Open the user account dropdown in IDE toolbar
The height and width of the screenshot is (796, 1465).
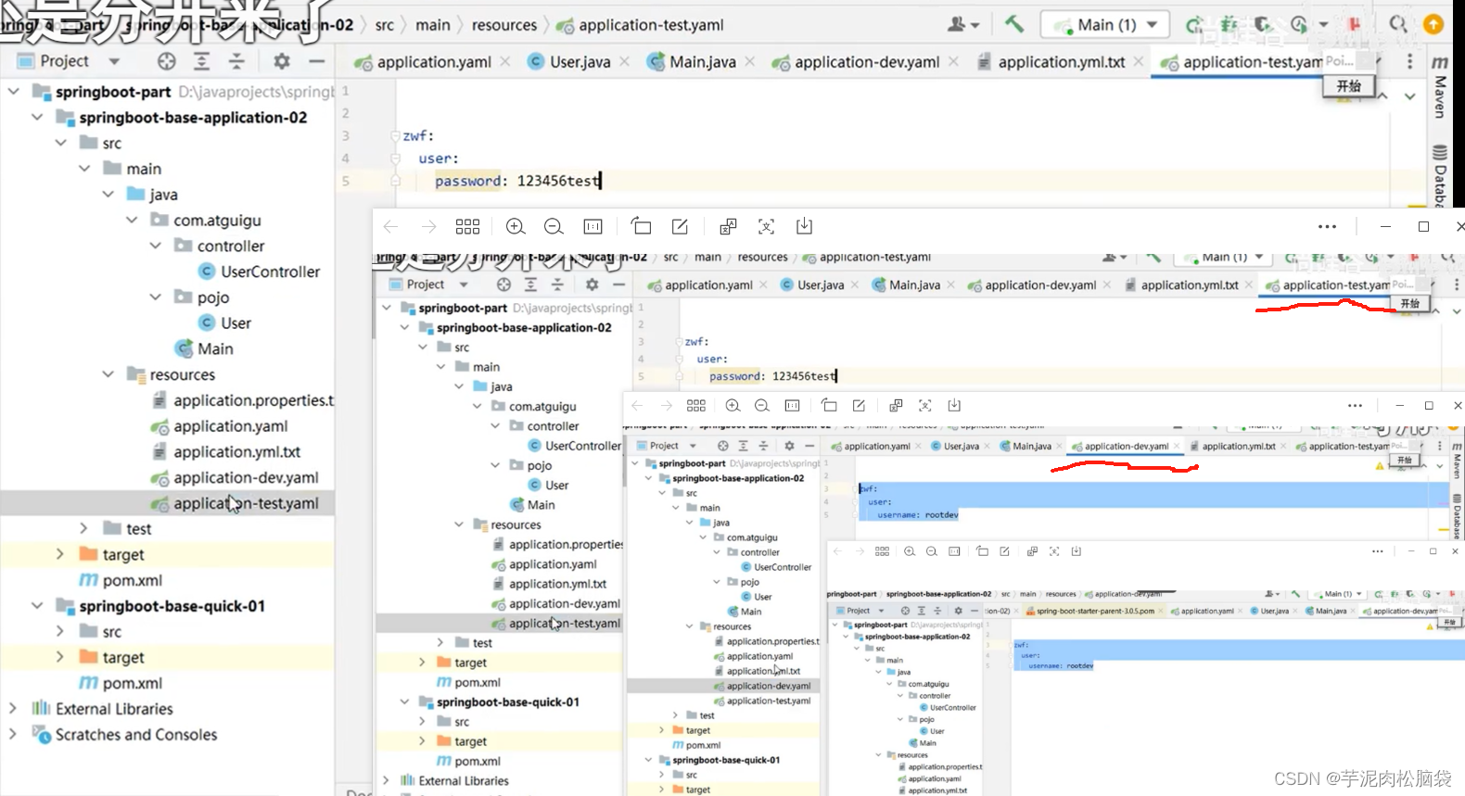click(x=962, y=25)
